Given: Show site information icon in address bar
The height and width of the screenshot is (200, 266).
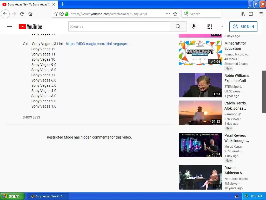Looking at the screenshot, I should [x=56, y=14].
